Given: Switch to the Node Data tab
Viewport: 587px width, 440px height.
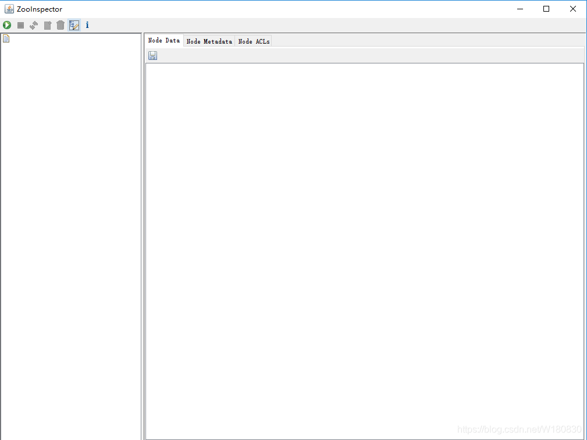Looking at the screenshot, I should pos(164,40).
